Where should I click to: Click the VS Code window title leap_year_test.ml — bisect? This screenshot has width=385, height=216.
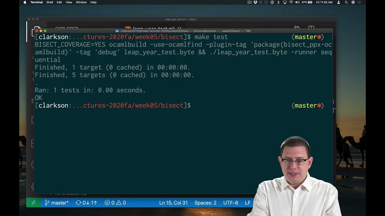(181, 19)
